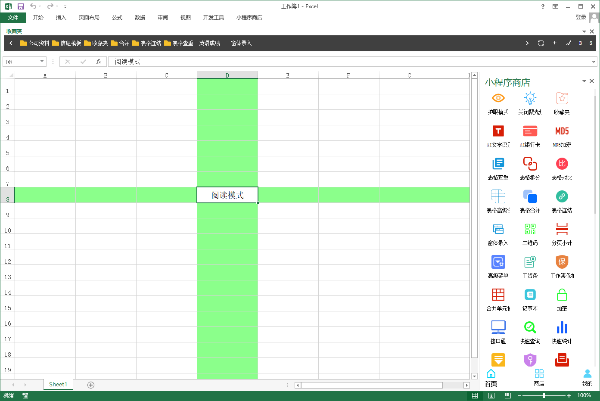Click the plus icon in favorites bar
Screen dimensions: 600x401
coord(555,43)
